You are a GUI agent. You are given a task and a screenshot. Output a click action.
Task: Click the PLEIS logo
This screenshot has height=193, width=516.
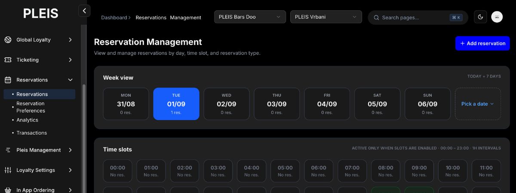(x=40, y=13)
